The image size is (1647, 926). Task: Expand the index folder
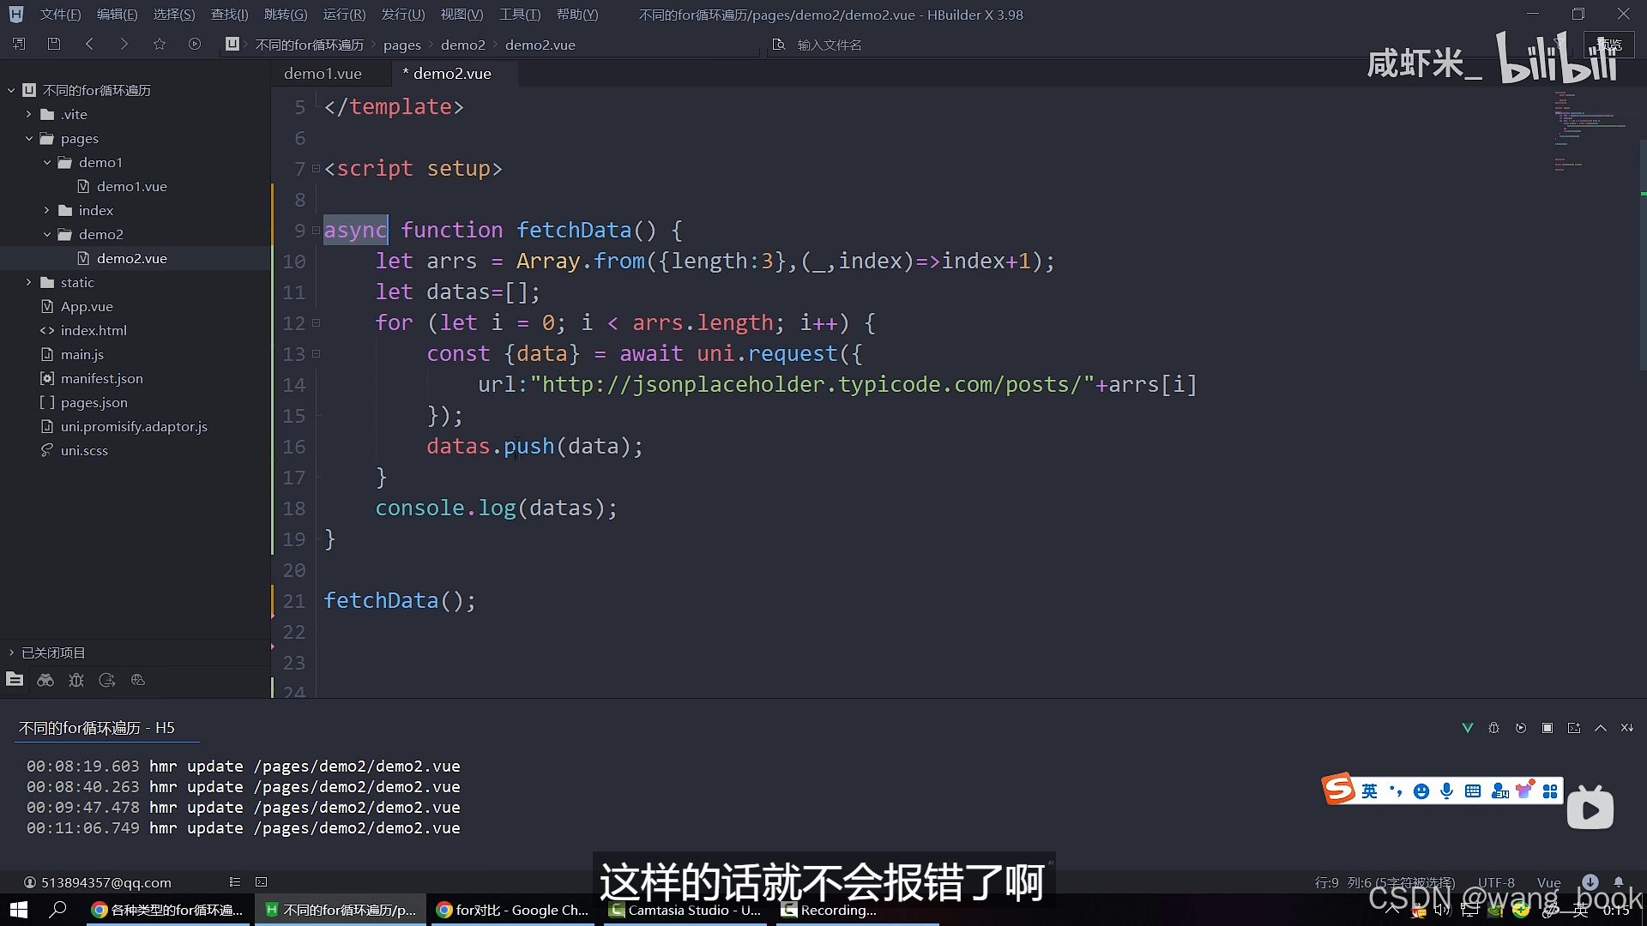click(46, 210)
